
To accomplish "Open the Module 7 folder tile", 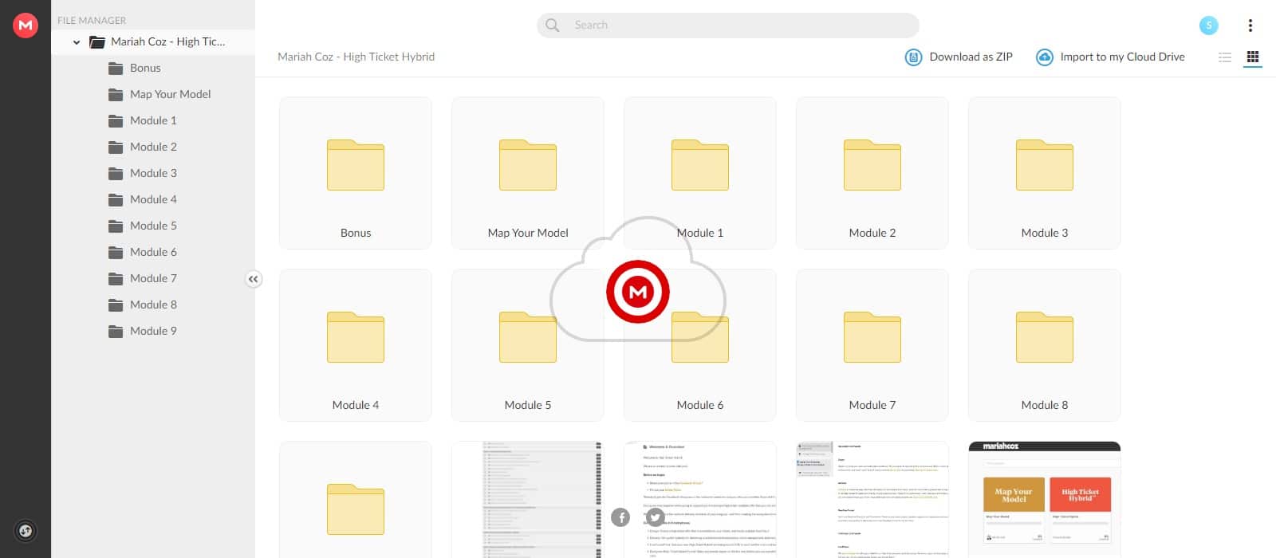I will point(872,345).
